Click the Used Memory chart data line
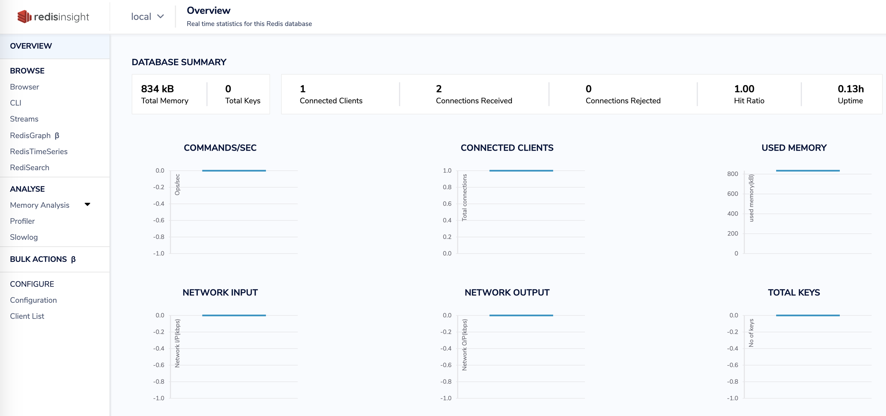The image size is (886, 416). click(x=807, y=171)
